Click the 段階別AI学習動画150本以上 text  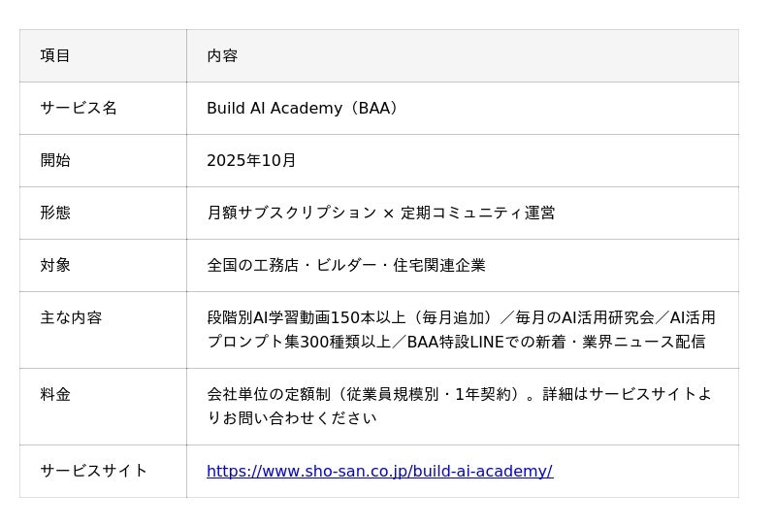(307, 318)
